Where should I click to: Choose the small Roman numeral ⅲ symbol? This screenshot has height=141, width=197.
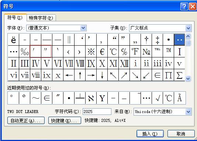click(158, 63)
